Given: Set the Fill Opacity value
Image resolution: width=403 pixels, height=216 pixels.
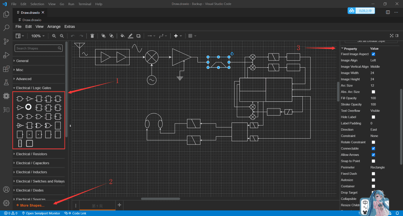Looking at the screenshot, I should click(x=374, y=98).
